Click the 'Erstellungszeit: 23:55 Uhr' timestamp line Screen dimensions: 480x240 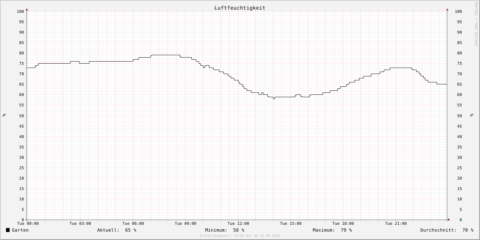[240, 236]
